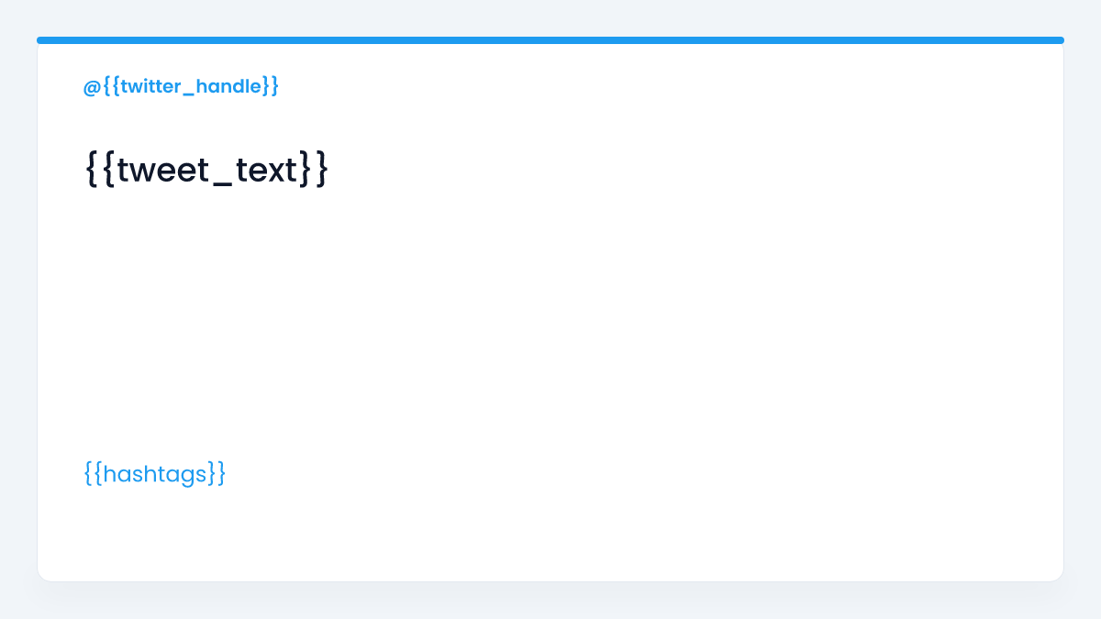Click the closing braces after hashtags
The width and height of the screenshot is (1101, 619).
[x=216, y=474]
